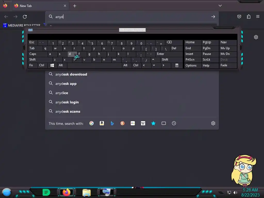
Task: Click the Go arrow in address bar
Action: [213, 17]
